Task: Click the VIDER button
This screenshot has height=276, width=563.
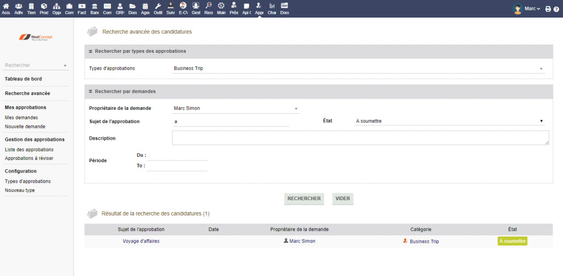Action: pos(343,198)
